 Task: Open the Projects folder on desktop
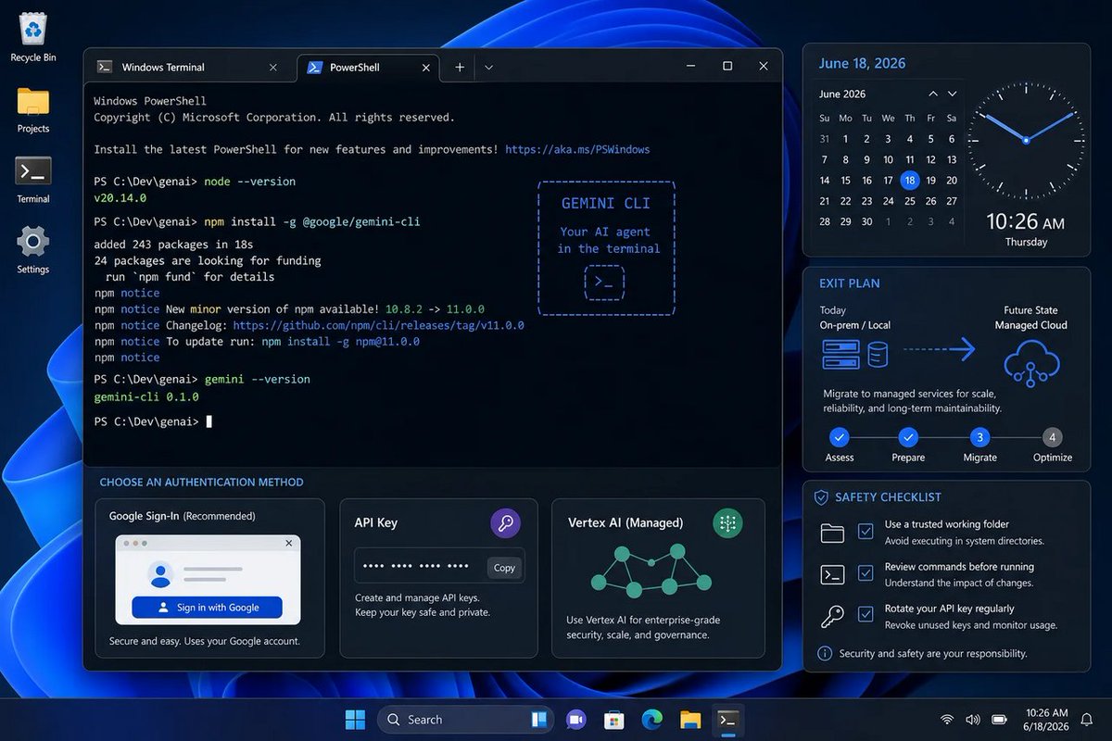click(33, 101)
